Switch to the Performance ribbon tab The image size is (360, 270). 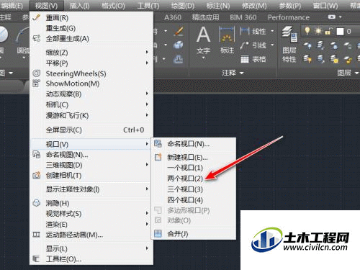point(289,17)
